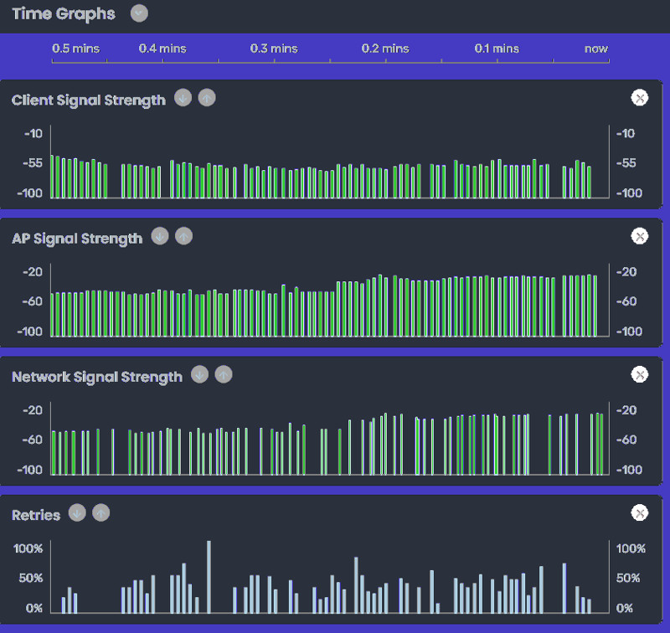
Task: Close the Client Signal Strength graph
Action: [640, 98]
